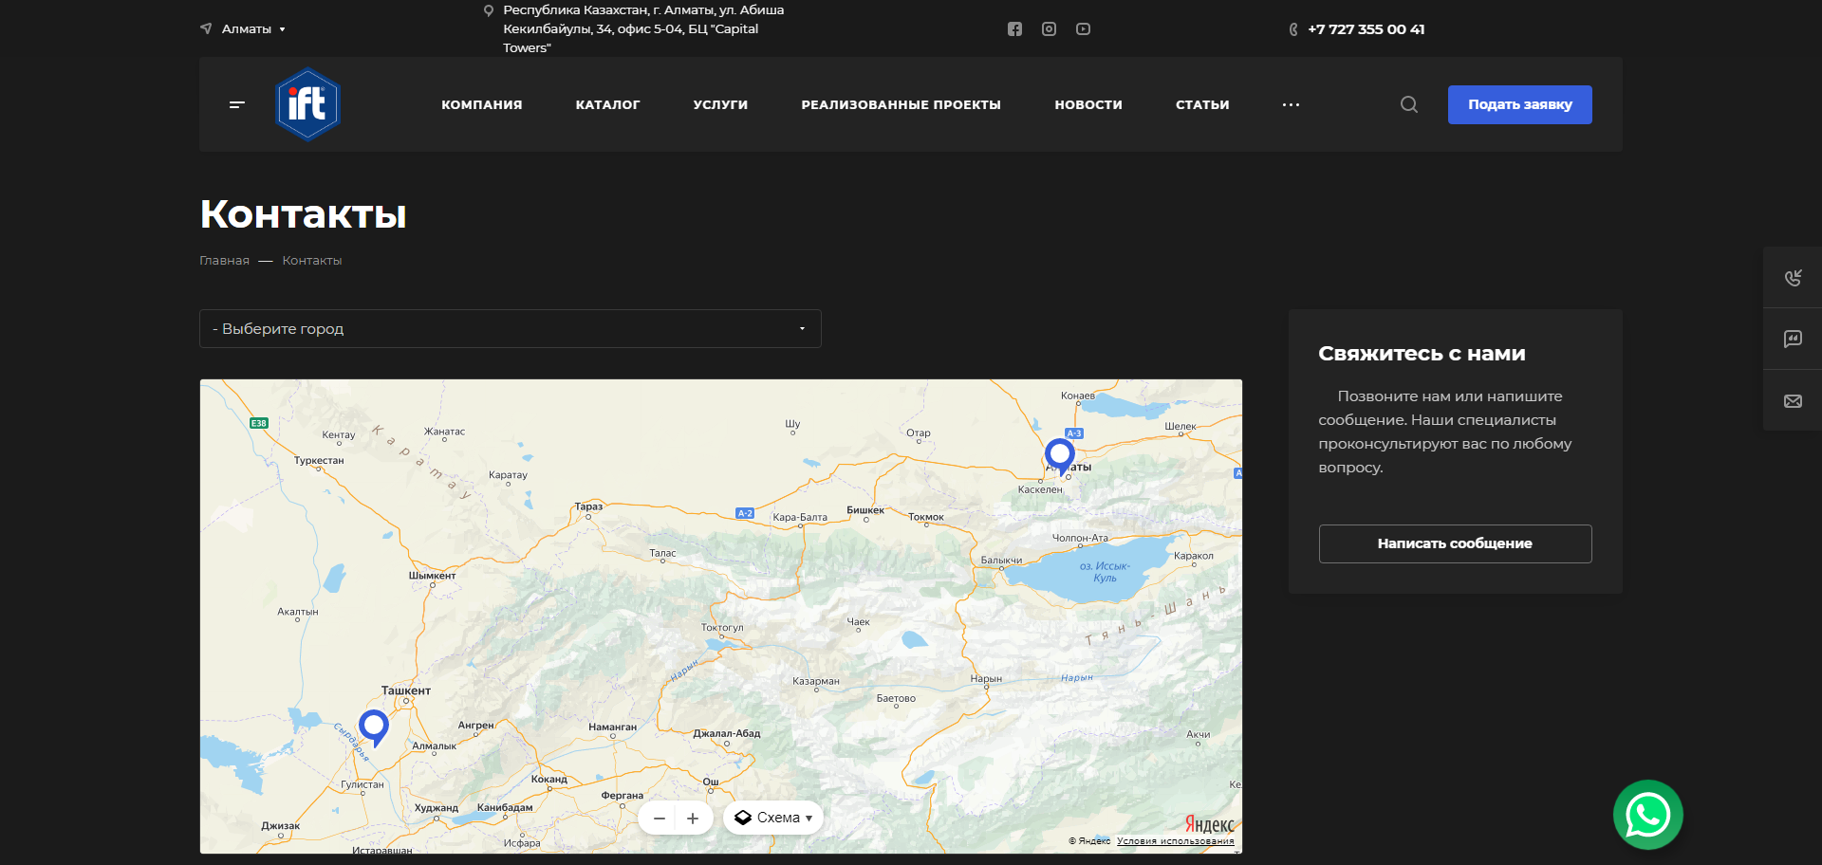Zoom in the map with plus button

(693, 818)
